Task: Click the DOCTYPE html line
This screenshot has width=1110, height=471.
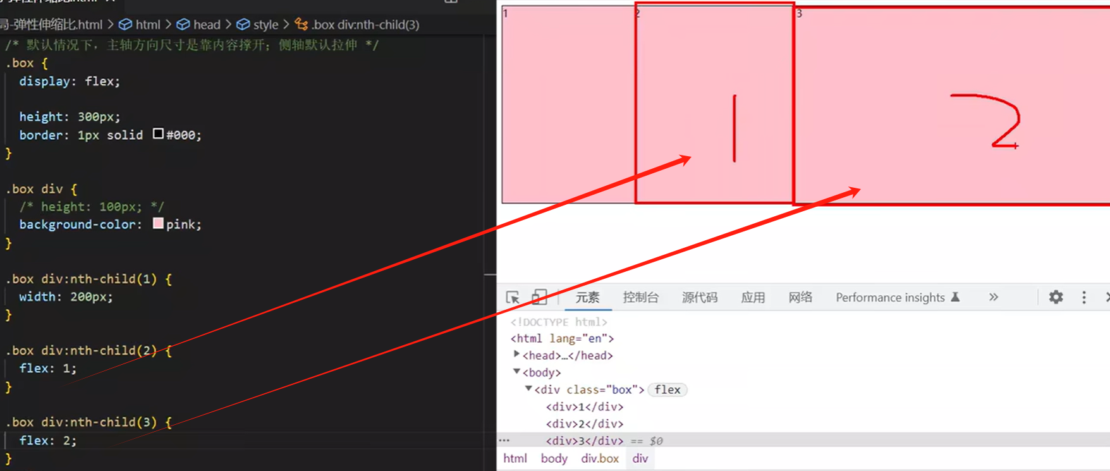Action: click(x=559, y=322)
